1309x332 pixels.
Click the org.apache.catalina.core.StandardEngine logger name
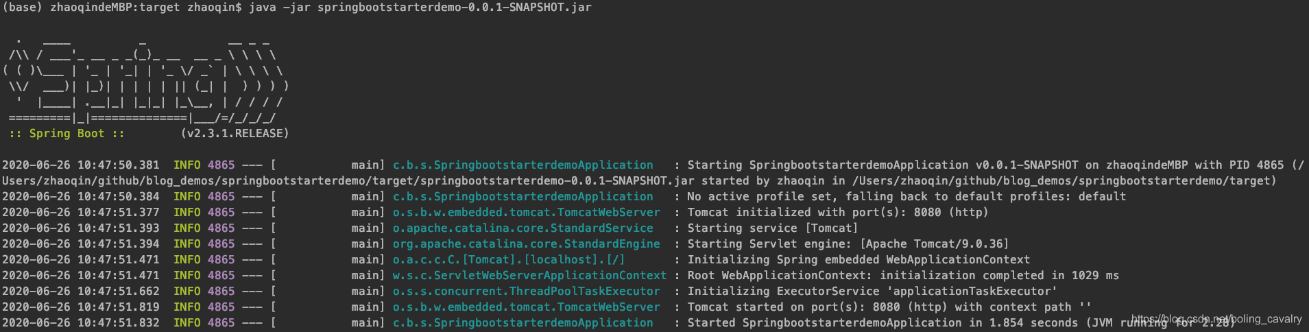click(526, 244)
